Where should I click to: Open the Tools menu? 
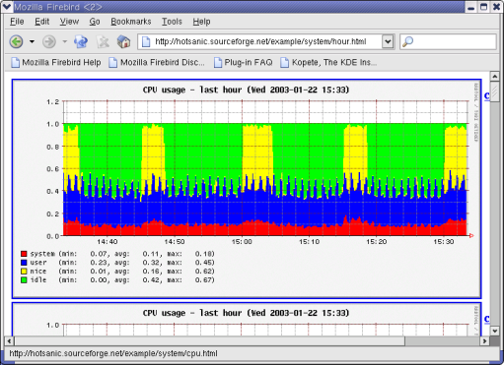172,22
